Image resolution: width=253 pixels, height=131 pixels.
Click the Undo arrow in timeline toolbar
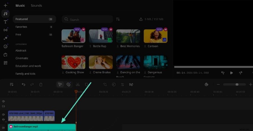pyautogui.click(x=23, y=84)
